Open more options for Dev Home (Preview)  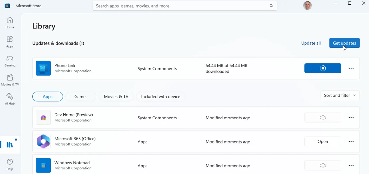click(351, 118)
